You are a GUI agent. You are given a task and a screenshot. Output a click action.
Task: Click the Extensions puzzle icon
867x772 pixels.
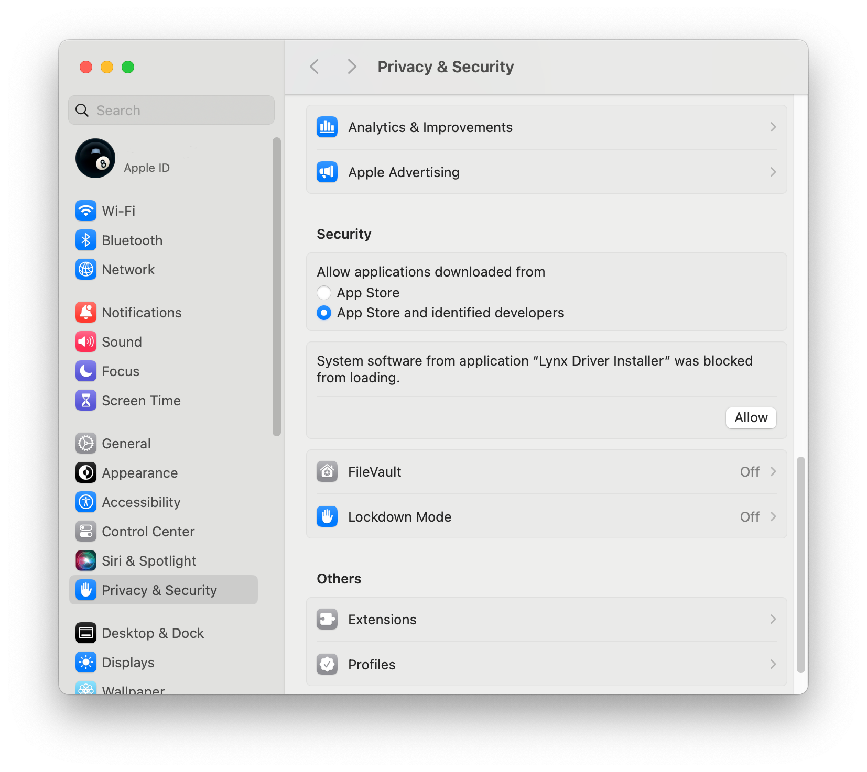pyautogui.click(x=327, y=620)
